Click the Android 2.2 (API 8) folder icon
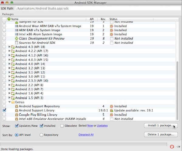Image resolution: width=182 pixels, height=151 pixels. coord(13,85)
